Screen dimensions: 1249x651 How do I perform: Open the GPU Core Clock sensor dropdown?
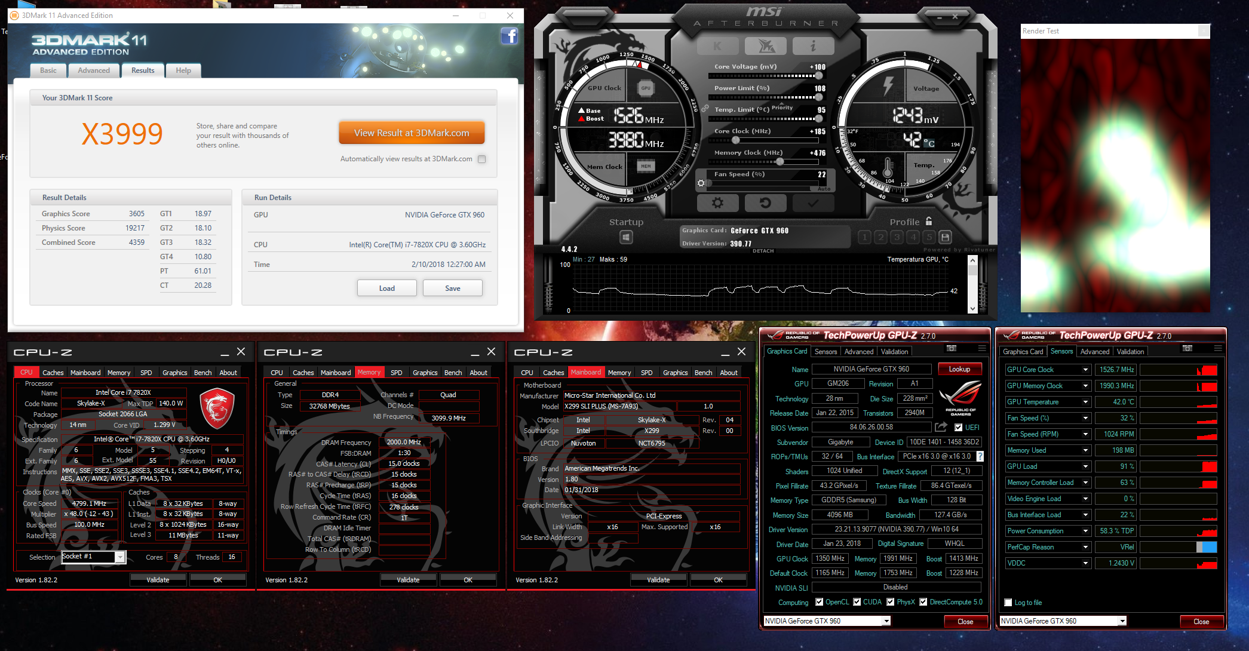point(1085,370)
